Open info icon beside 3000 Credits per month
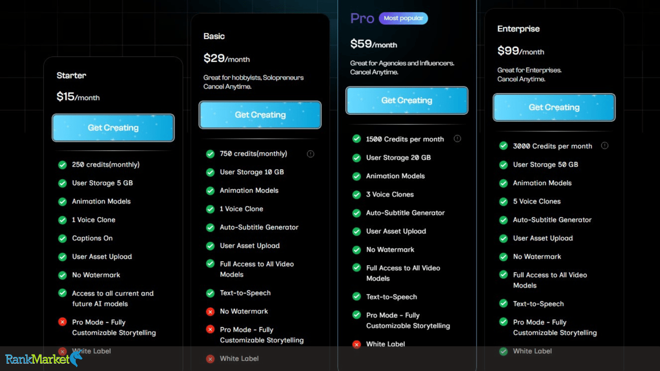 tap(604, 145)
